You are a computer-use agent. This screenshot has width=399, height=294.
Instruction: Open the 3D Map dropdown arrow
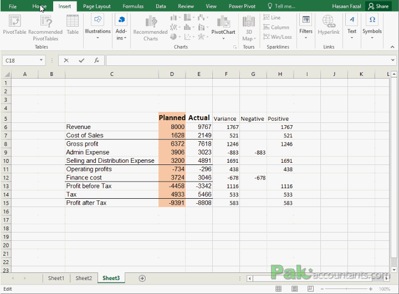pos(255,39)
